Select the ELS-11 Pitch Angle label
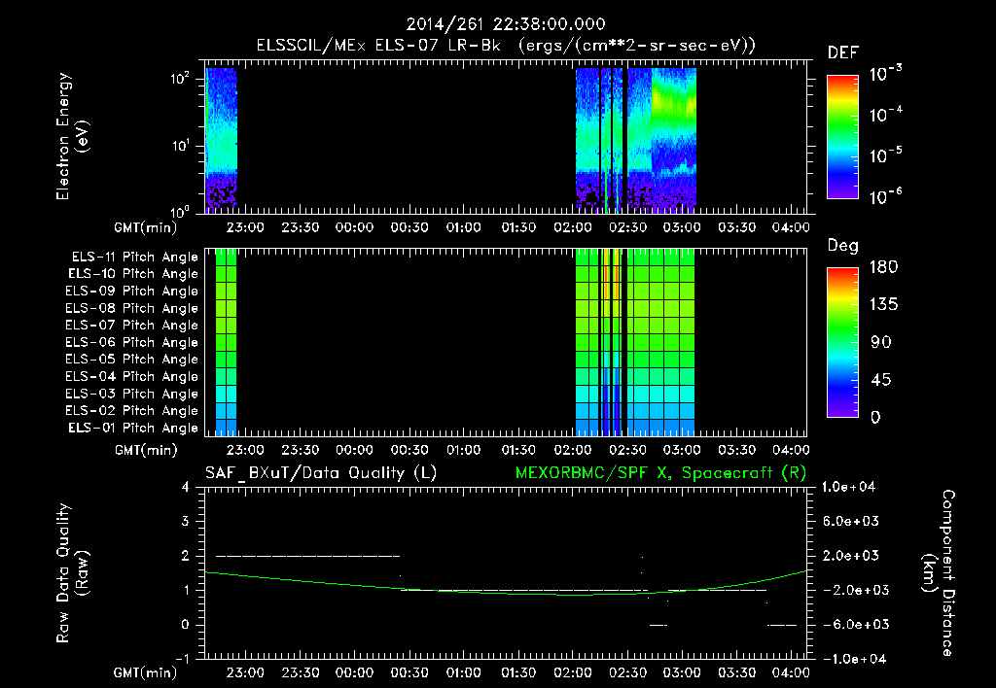This screenshot has height=688, width=996. [134, 258]
